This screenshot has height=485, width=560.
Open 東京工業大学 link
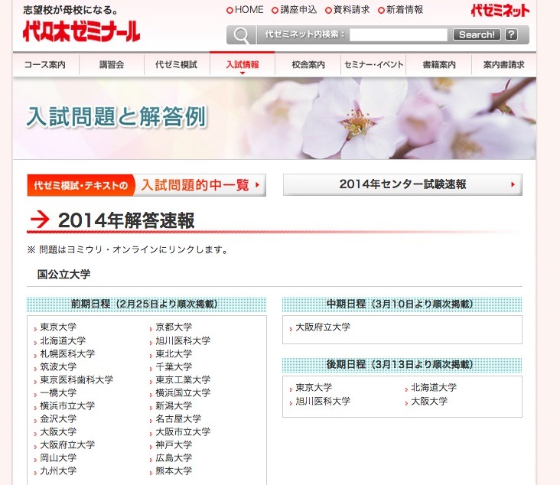(x=183, y=379)
